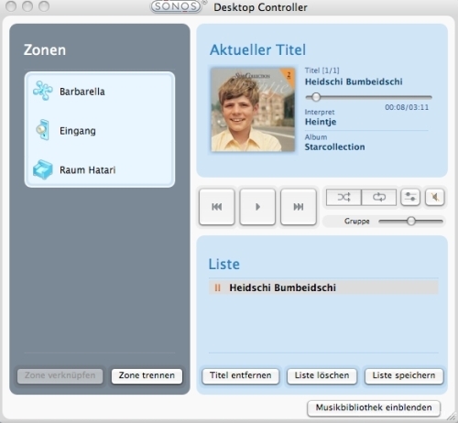Image resolution: width=458 pixels, height=423 pixels.
Task: Select Heidschi Bumbeidschi in the Liste queue
Action: click(x=323, y=287)
